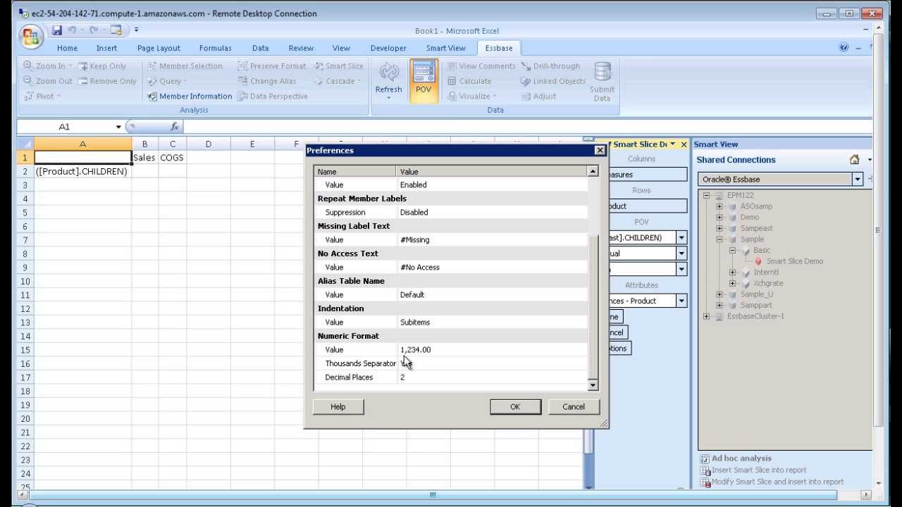Open the Oracle Essbase connection dropdown

858,180
